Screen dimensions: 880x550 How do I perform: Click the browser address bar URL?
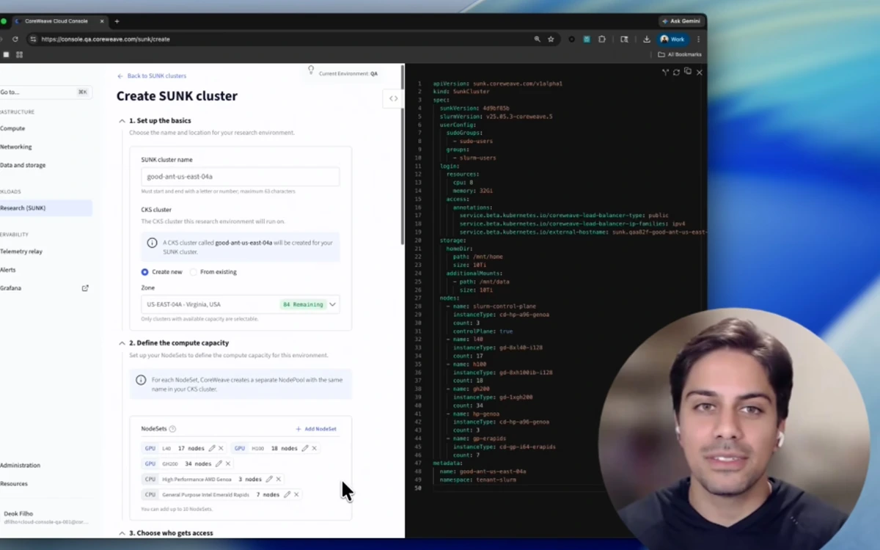(x=106, y=39)
